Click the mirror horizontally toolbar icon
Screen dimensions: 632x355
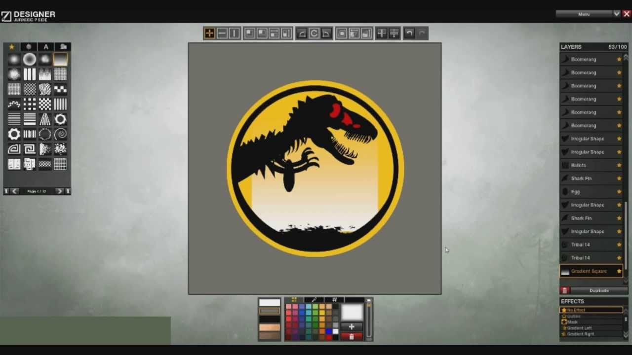pos(381,33)
